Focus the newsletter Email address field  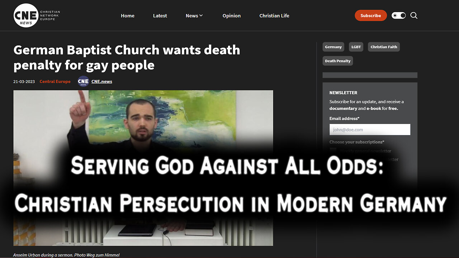pos(370,130)
